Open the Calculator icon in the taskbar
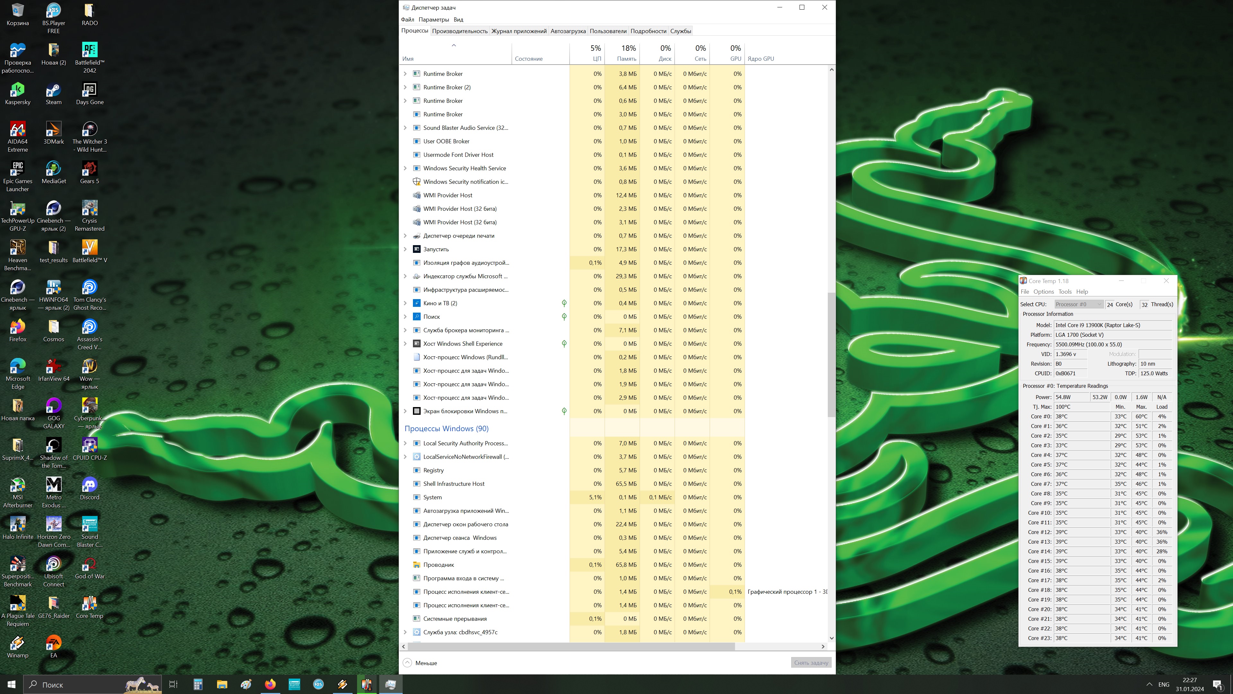The image size is (1233, 694). [198, 684]
